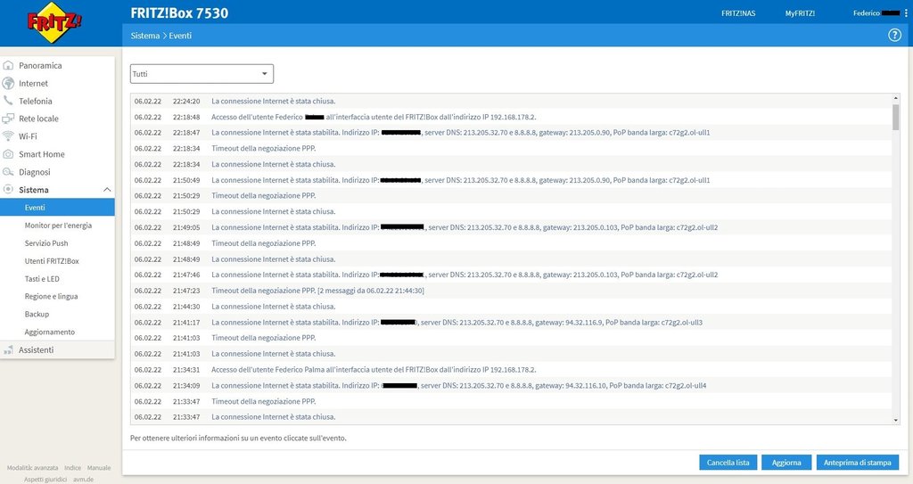Open FRITZ!NAS link
This screenshot has height=484, width=913.
[x=738, y=12]
